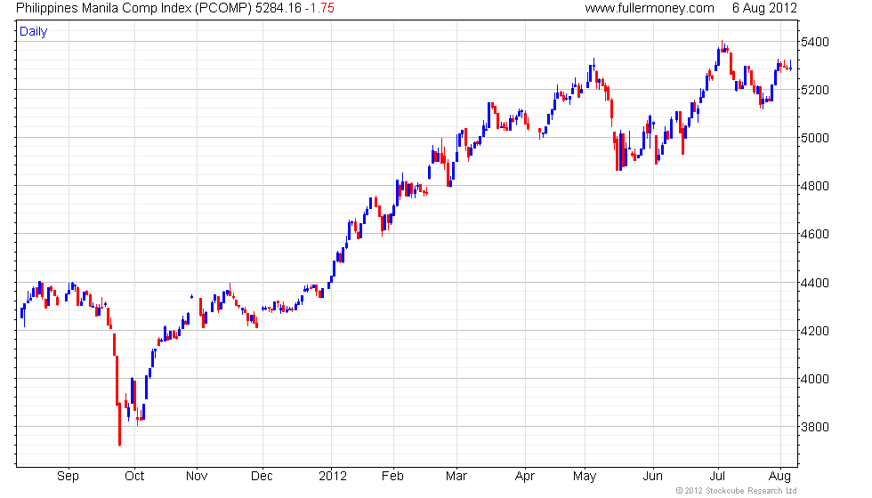
Task: Click the highest candle near 5400 in early July
Action: pos(722,46)
